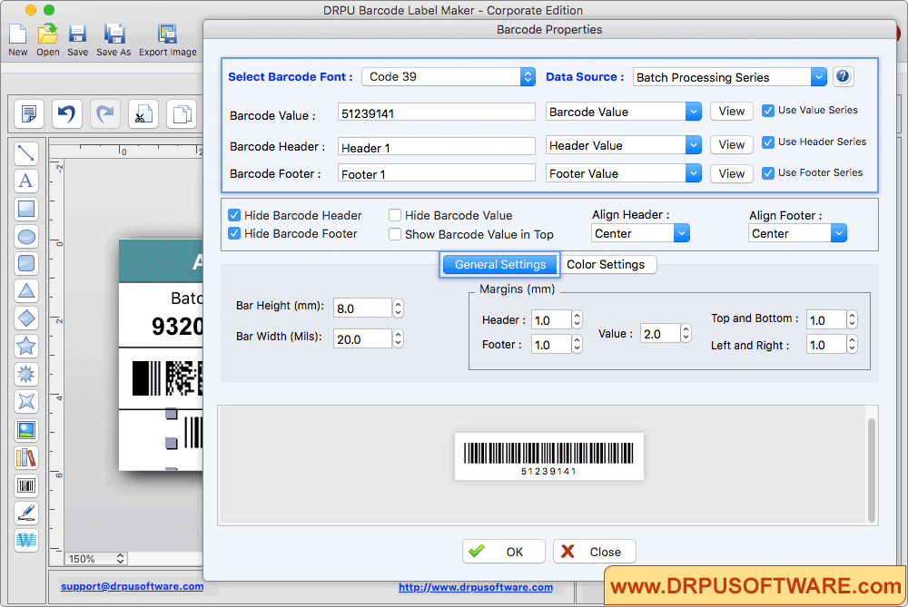Click the Barcode Header input field
The width and height of the screenshot is (908, 607).
(436, 146)
